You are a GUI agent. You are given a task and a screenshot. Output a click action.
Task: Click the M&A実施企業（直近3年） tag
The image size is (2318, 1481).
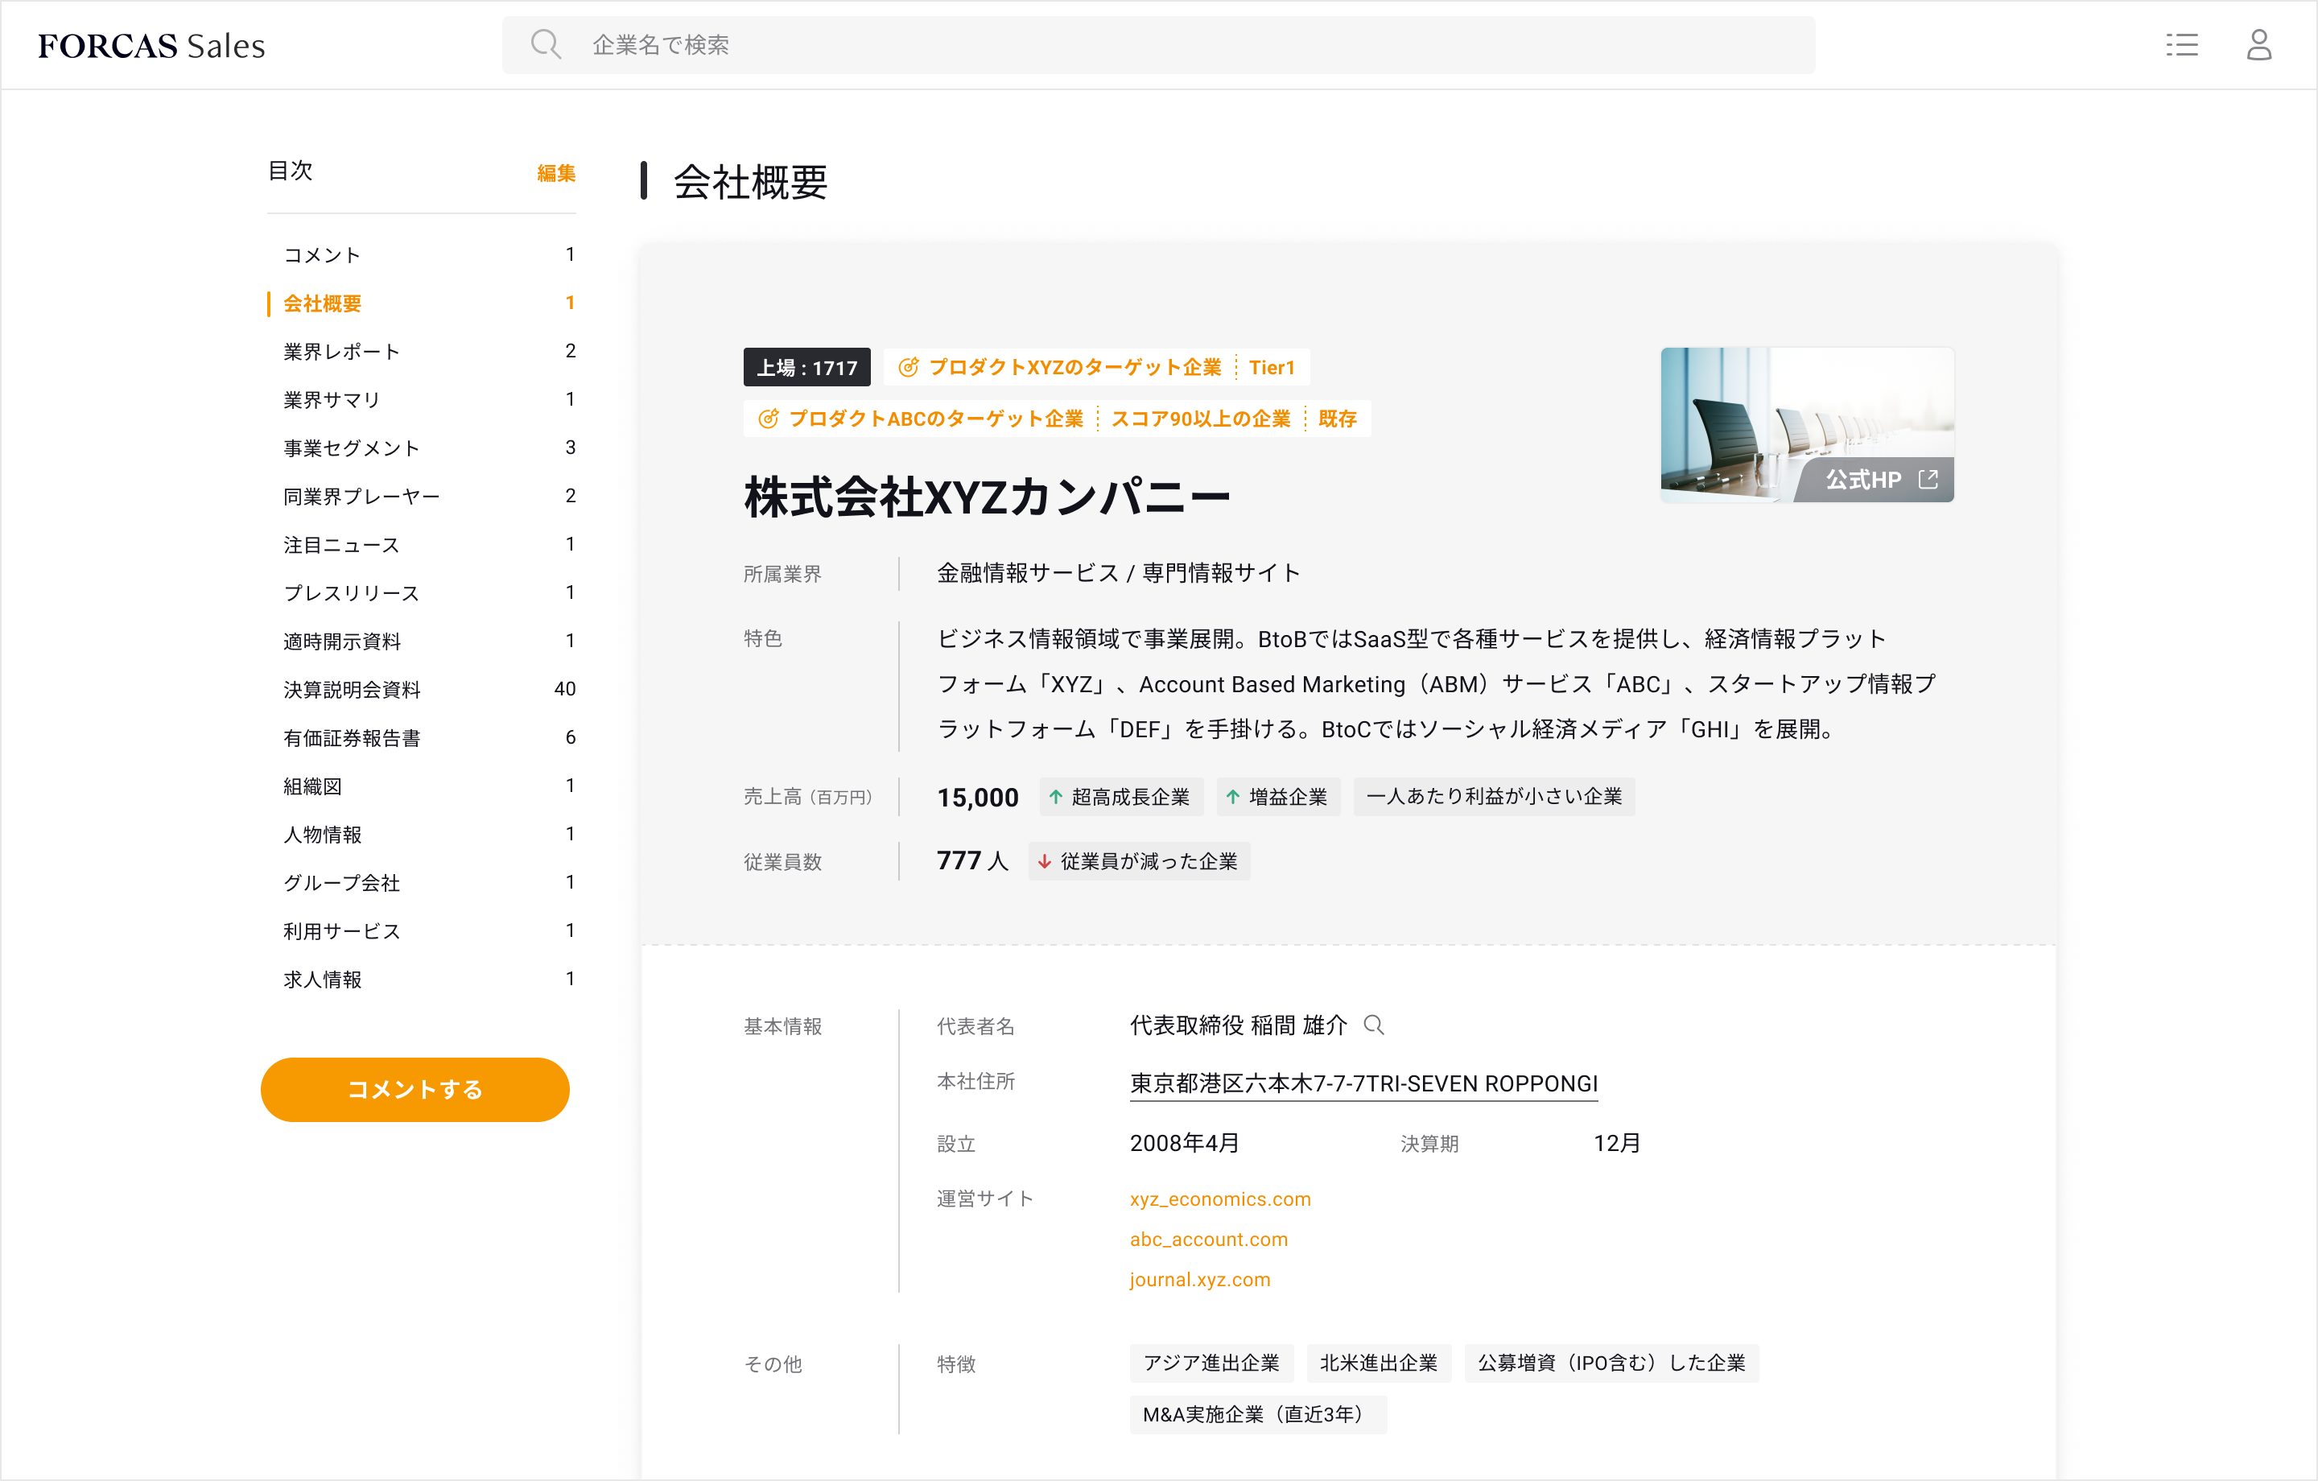tap(1257, 1414)
